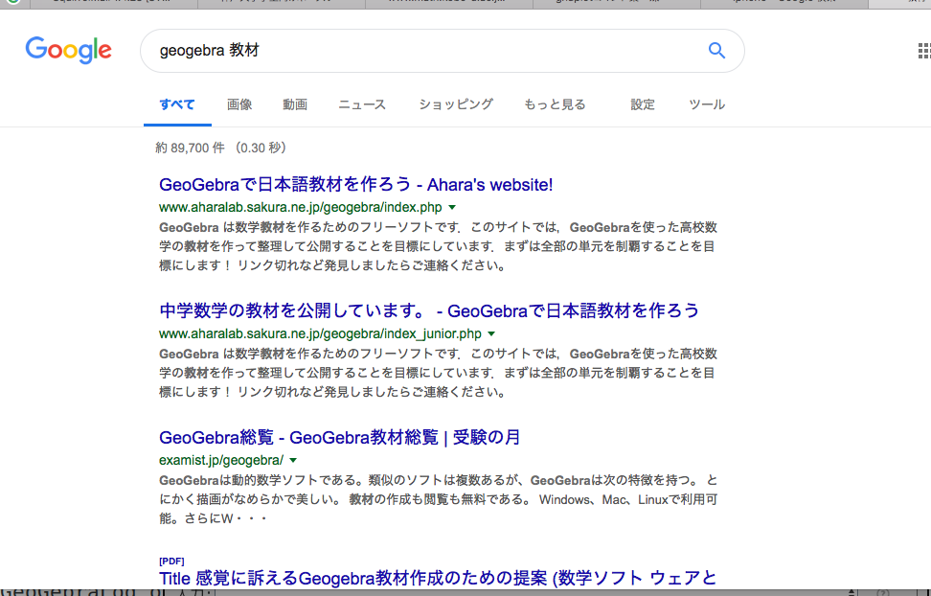Viewport: 931px width, 596px height.
Task: Open the 設定 menu
Action: point(643,104)
